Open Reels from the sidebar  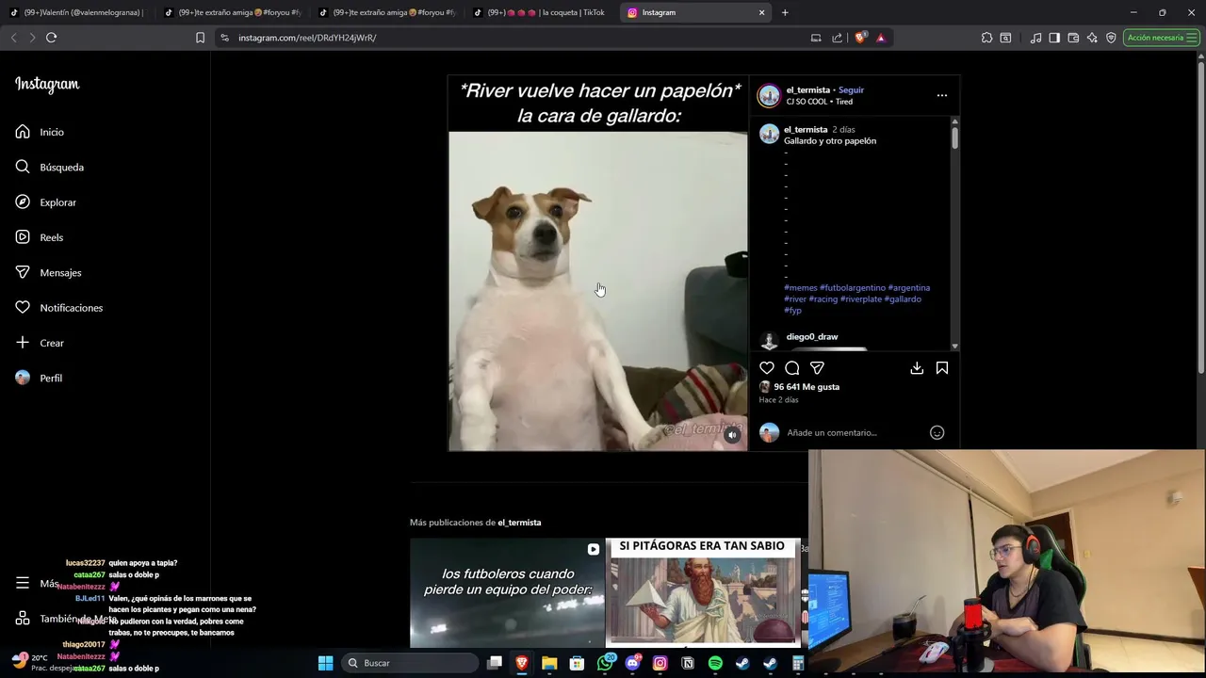click(x=39, y=237)
